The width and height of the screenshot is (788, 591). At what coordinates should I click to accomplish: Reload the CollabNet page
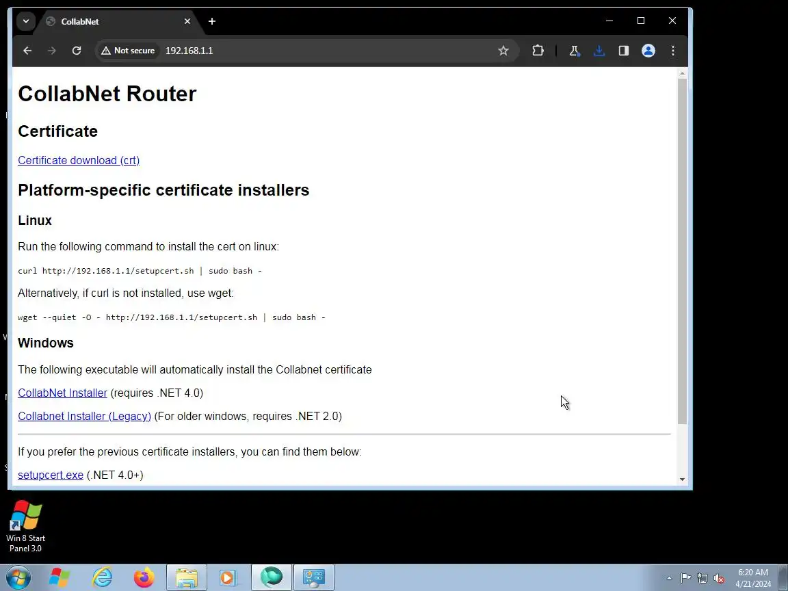click(77, 51)
